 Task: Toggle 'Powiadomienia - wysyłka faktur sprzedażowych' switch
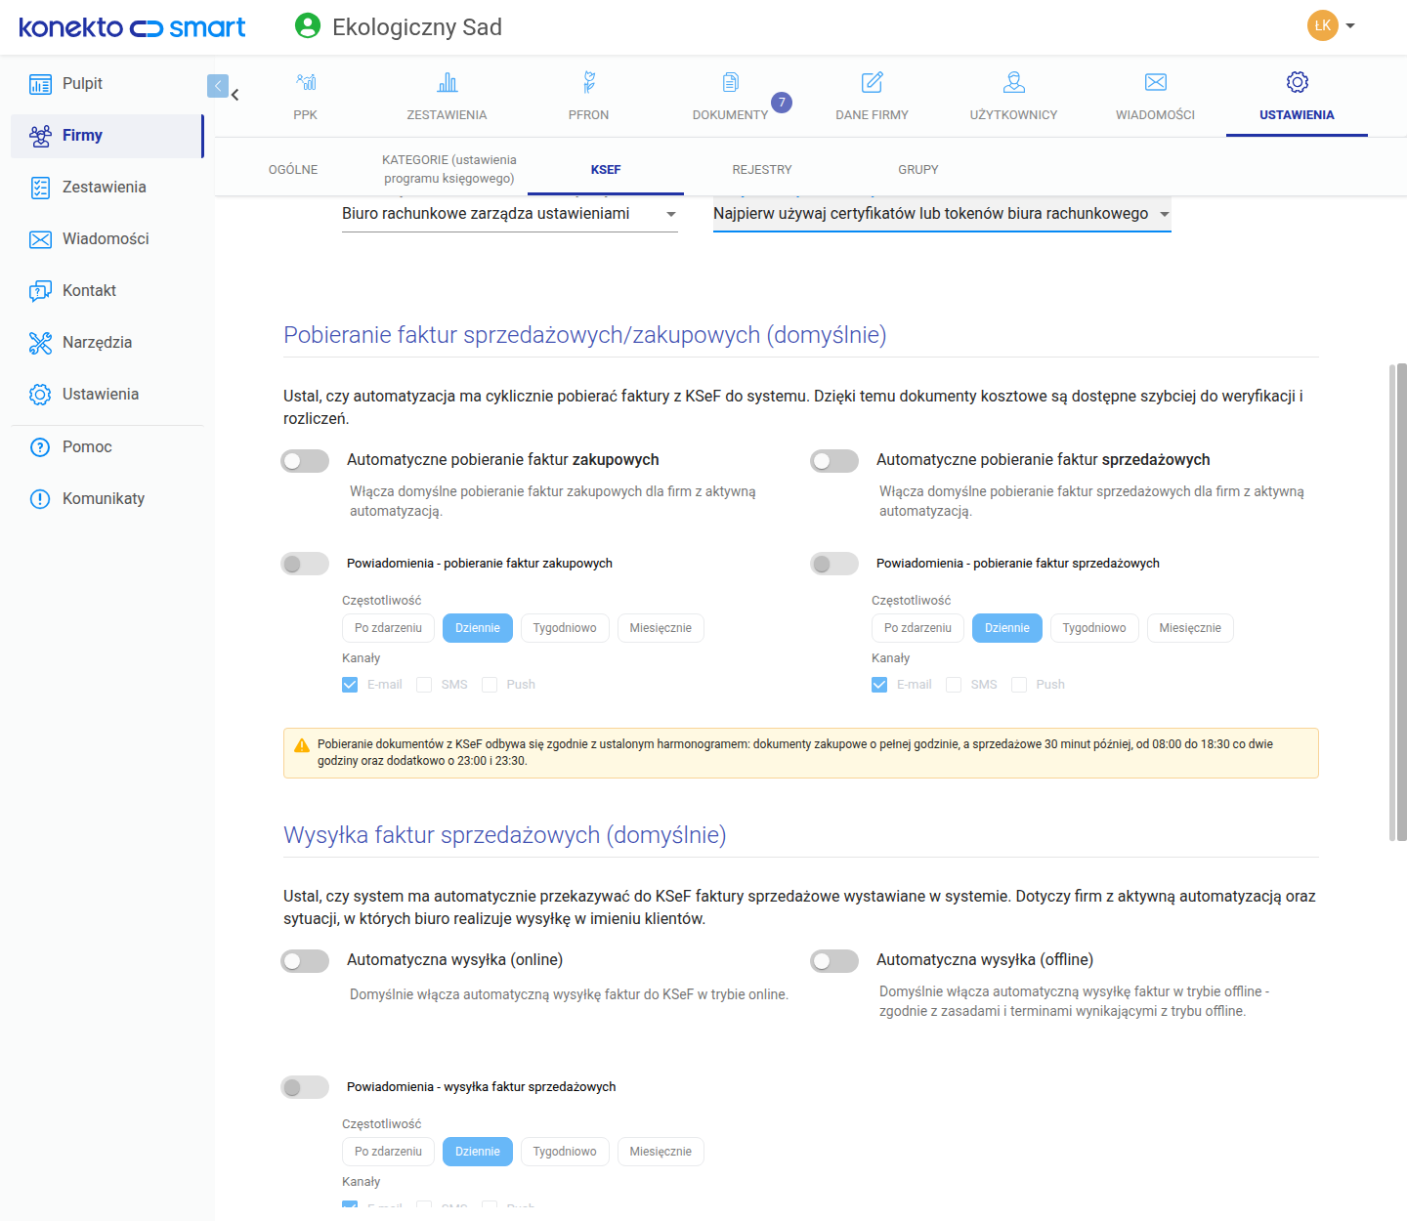[x=305, y=1088]
